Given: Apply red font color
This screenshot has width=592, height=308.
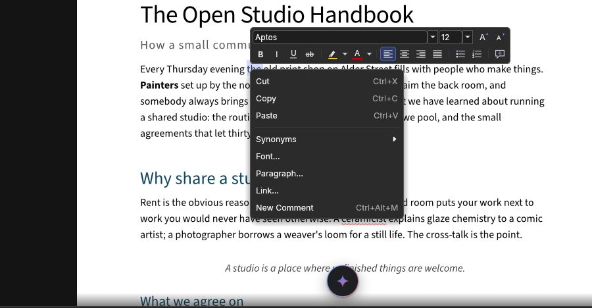Looking at the screenshot, I should point(357,55).
